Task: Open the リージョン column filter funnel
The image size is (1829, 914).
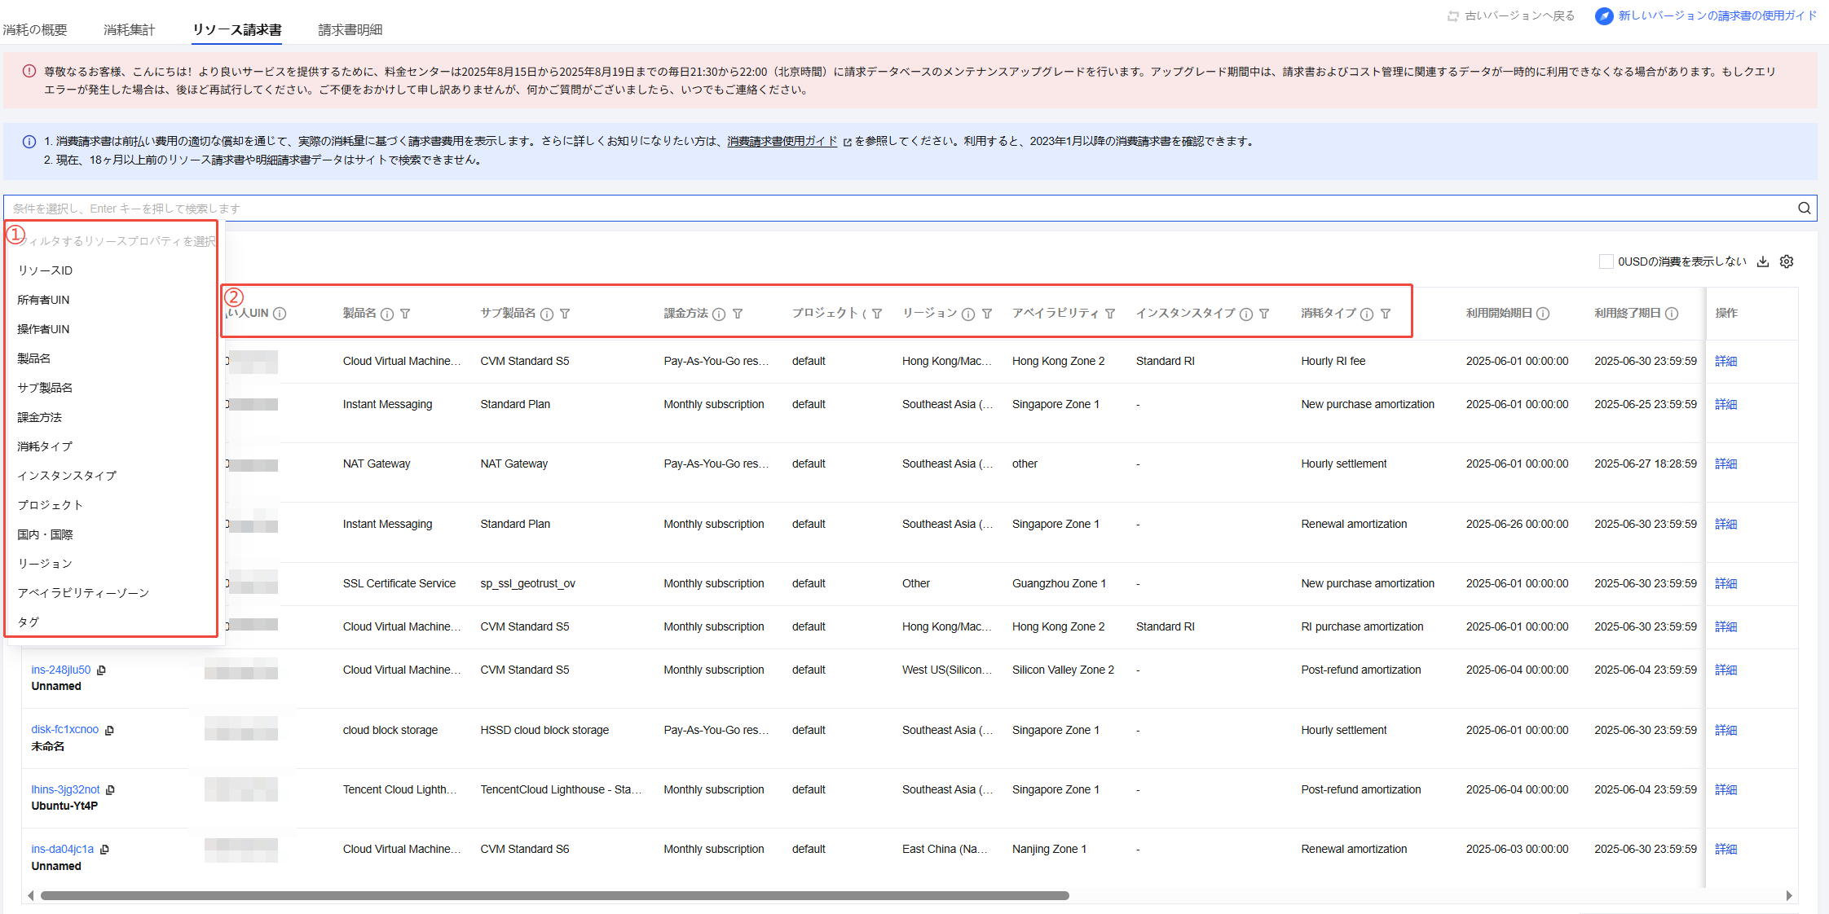Action: pos(987,314)
